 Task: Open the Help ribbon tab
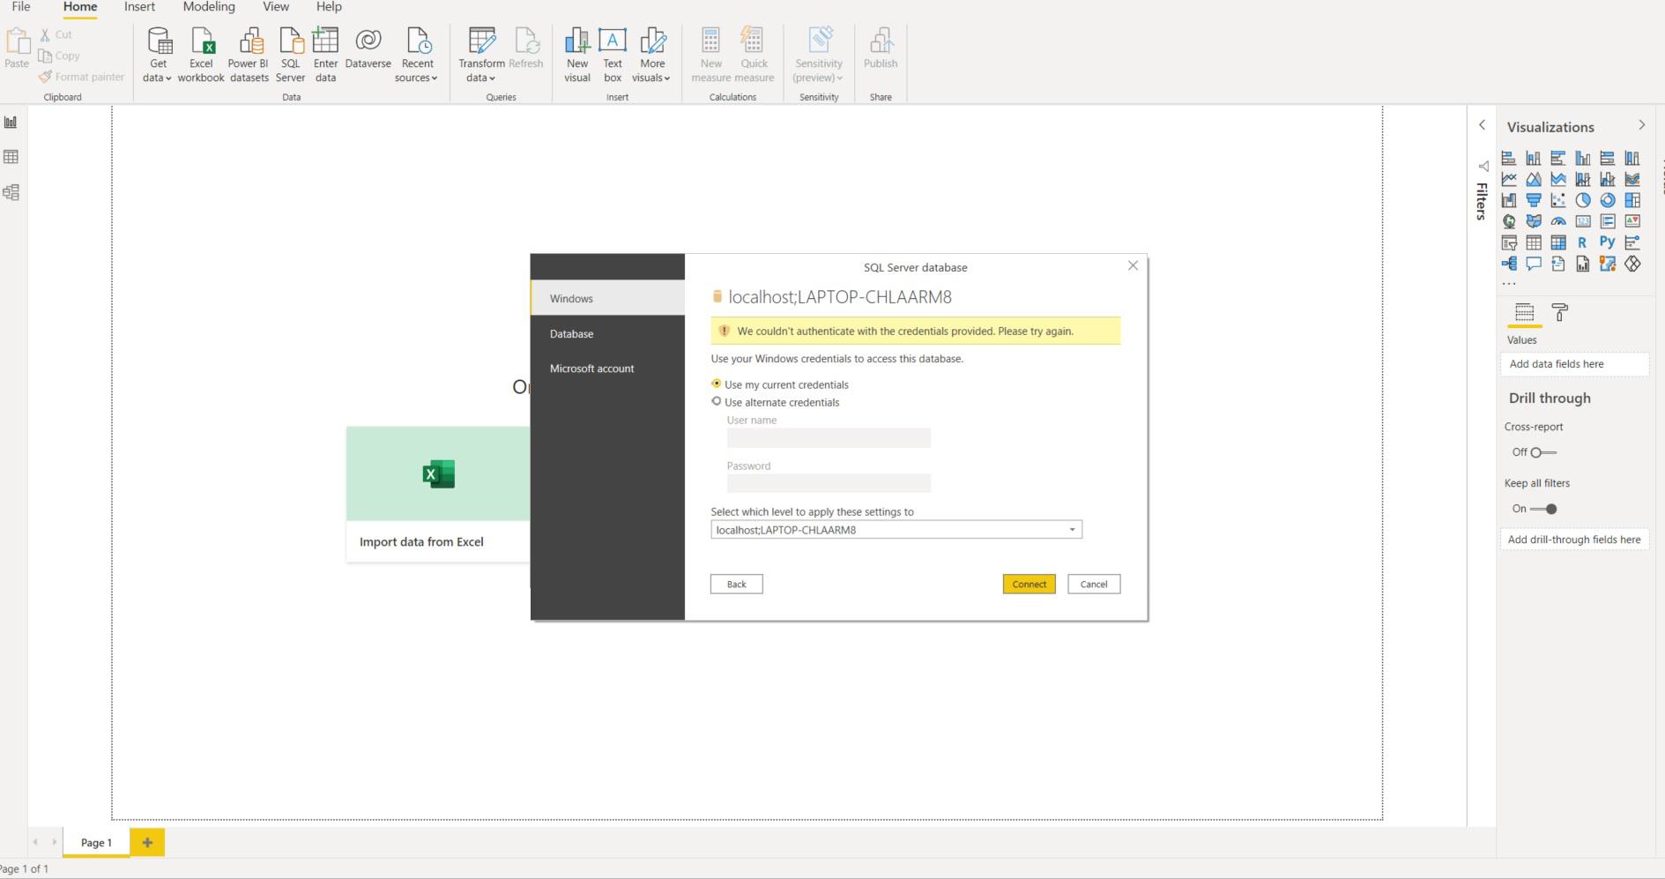pyautogui.click(x=329, y=7)
